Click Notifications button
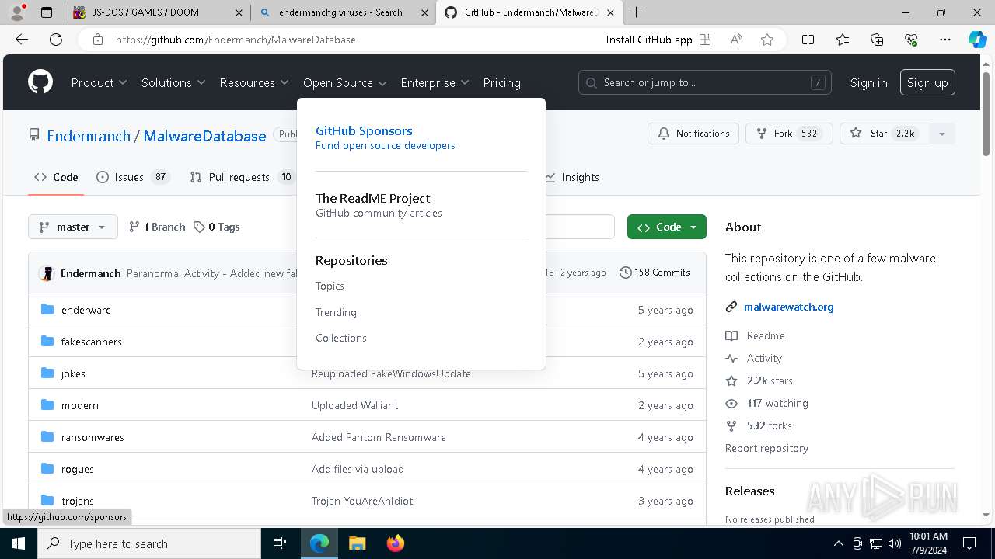995x559 pixels. click(693, 134)
